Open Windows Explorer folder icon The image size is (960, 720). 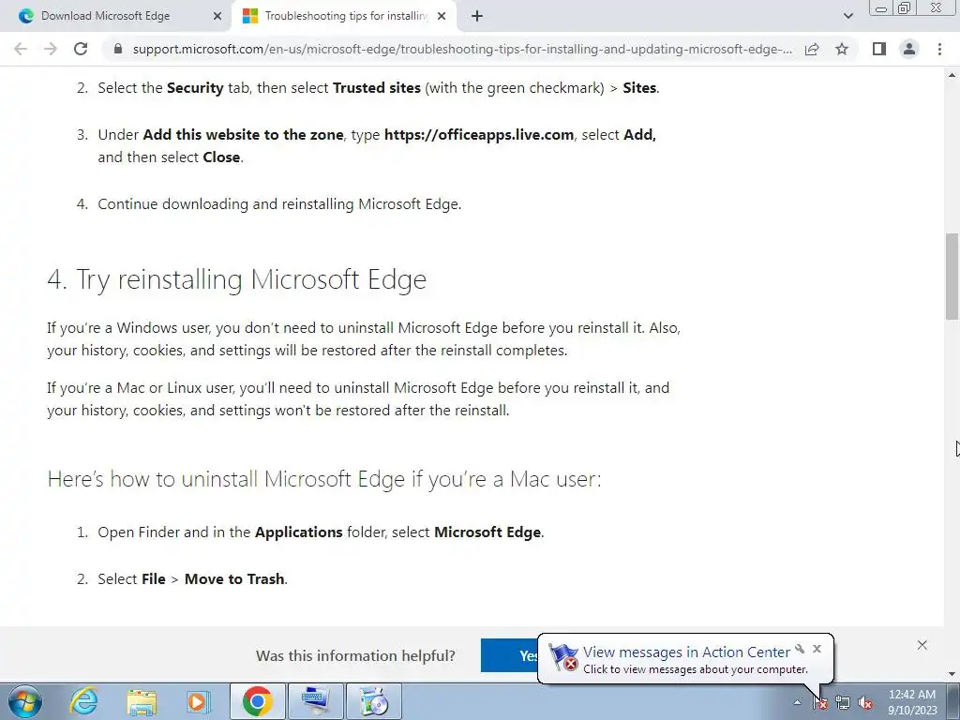pos(142,701)
